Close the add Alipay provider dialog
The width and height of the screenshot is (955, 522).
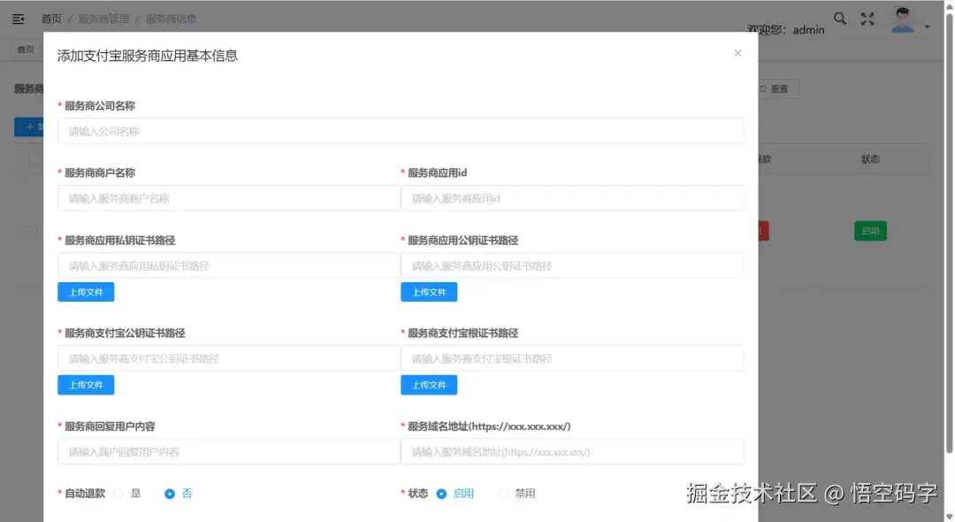737,53
